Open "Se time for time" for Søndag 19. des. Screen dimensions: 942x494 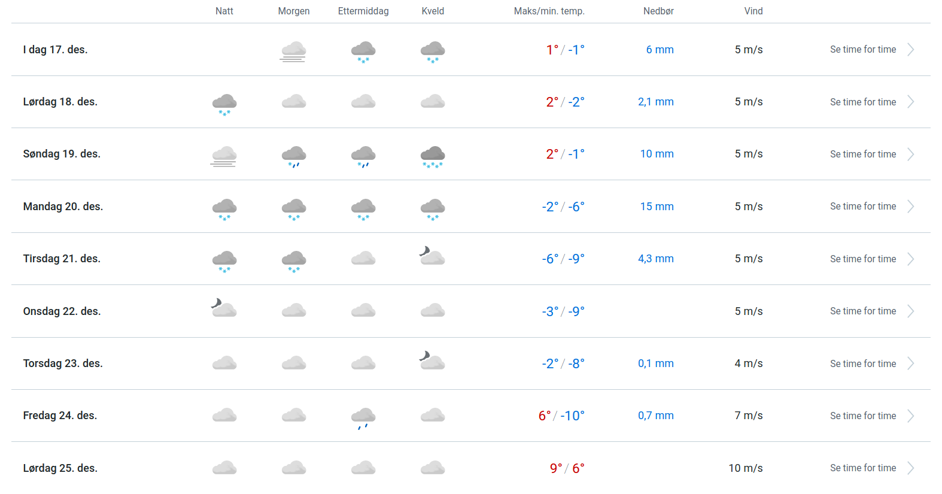click(x=862, y=154)
